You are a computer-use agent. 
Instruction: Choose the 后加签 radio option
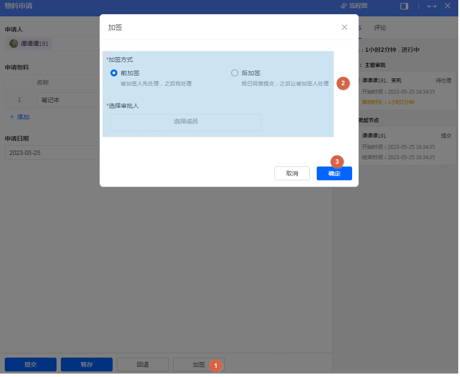pos(235,73)
